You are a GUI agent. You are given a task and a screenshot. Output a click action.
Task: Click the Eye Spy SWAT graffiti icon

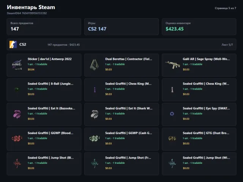(x=172, y=114)
